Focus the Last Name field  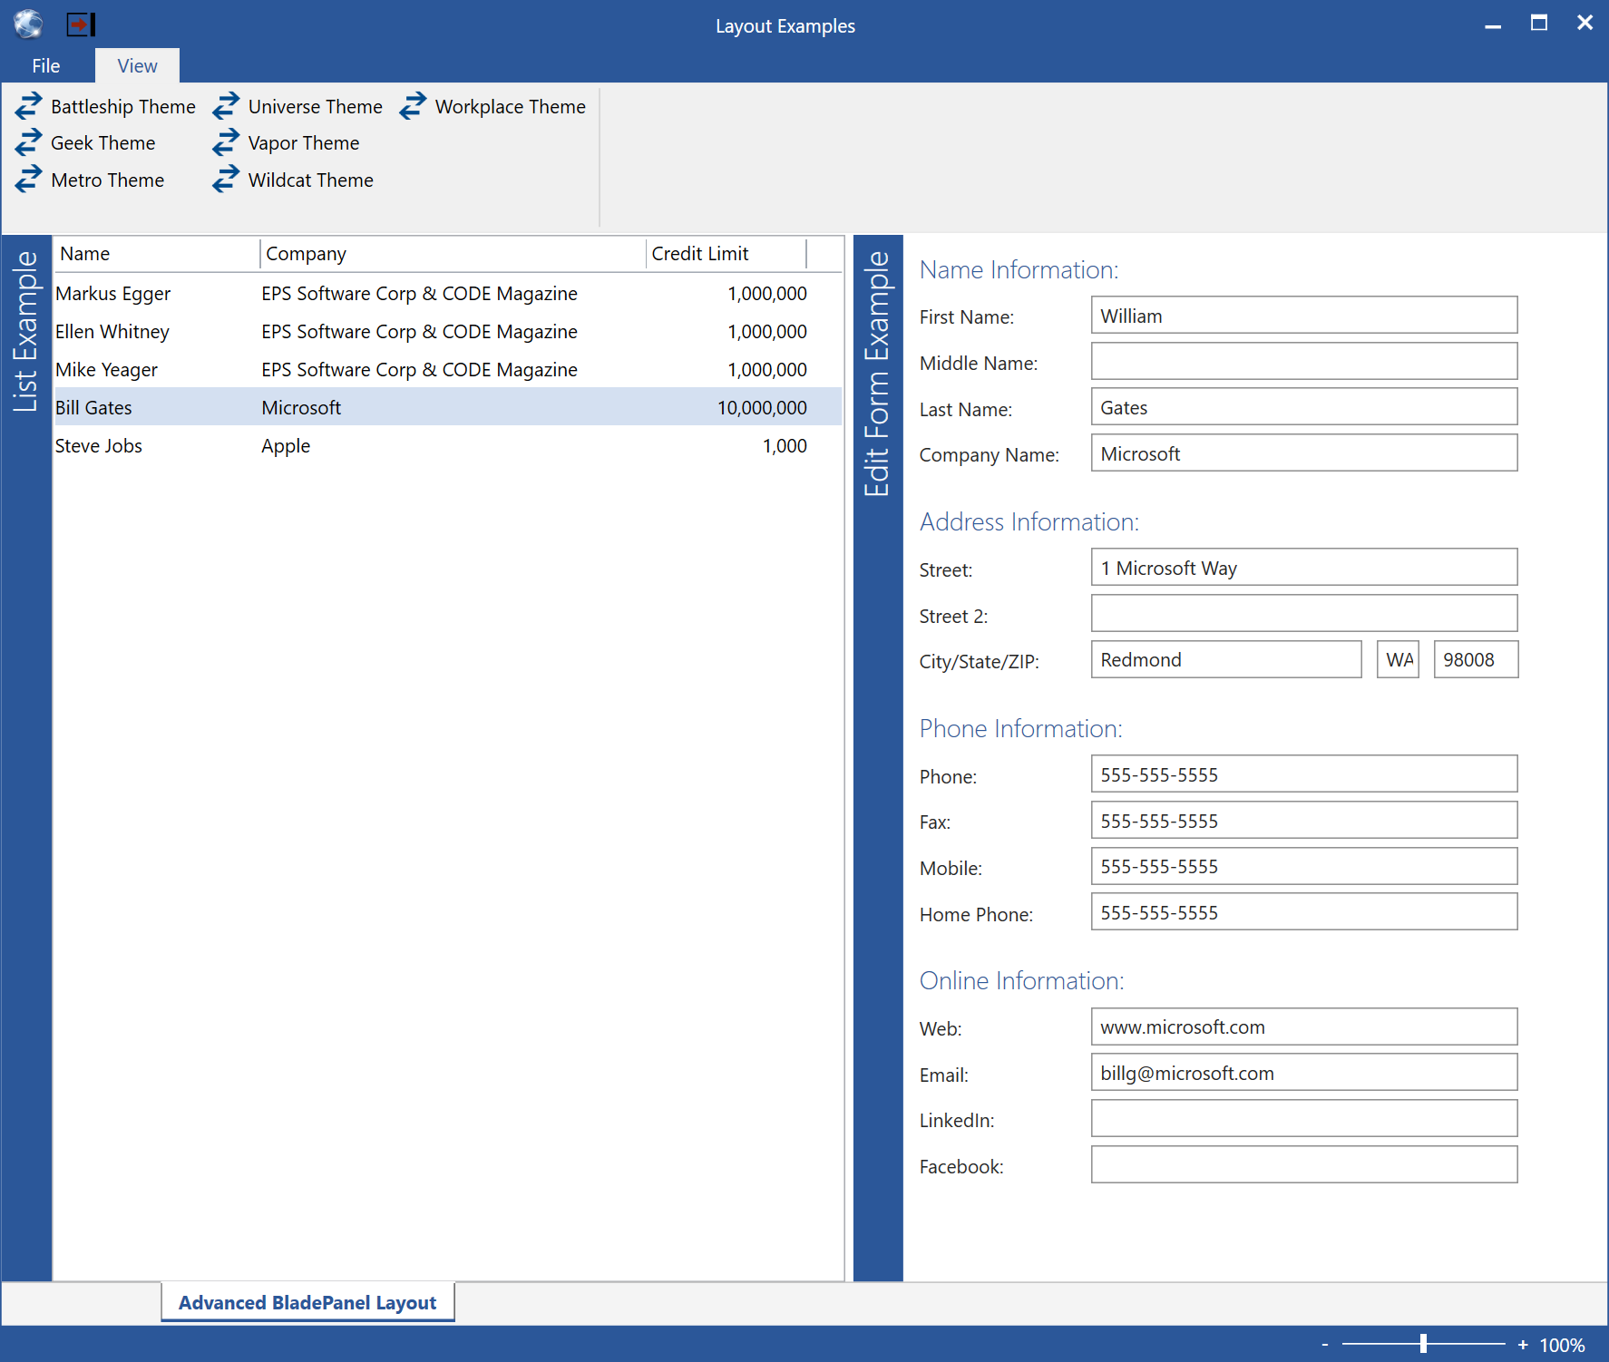click(x=1303, y=407)
